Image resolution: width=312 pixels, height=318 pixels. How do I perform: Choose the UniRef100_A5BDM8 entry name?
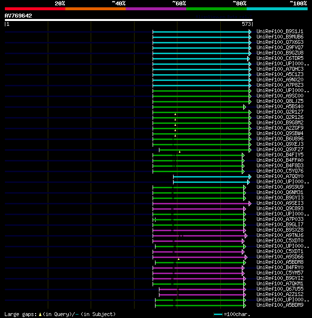pyautogui.click(x=280, y=262)
